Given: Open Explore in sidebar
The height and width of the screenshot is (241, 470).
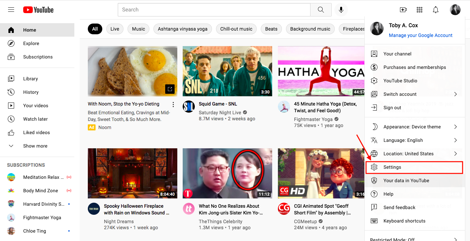Looking at the screenshot, I should pyautogui.click(x=37, y=43).
